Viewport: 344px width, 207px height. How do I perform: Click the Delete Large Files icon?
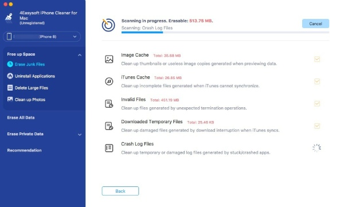[x=10, y=88]
